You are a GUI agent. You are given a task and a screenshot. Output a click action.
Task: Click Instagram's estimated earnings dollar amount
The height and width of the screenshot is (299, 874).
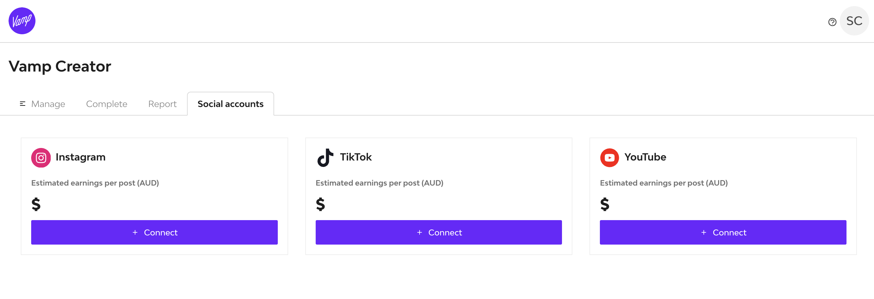coord(36,204)
